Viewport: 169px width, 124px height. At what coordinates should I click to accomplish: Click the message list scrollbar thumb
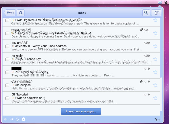(x=161, y=94)
